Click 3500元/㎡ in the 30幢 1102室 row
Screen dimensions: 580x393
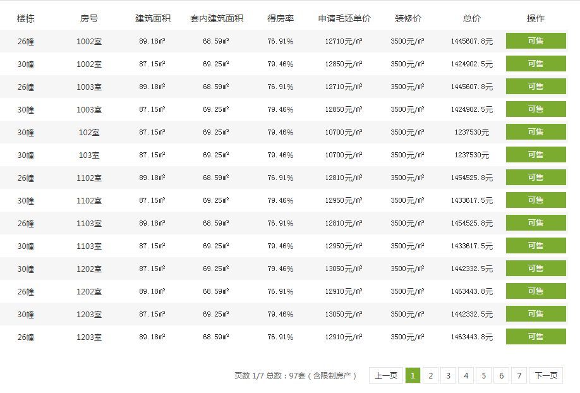click(408, 200)
